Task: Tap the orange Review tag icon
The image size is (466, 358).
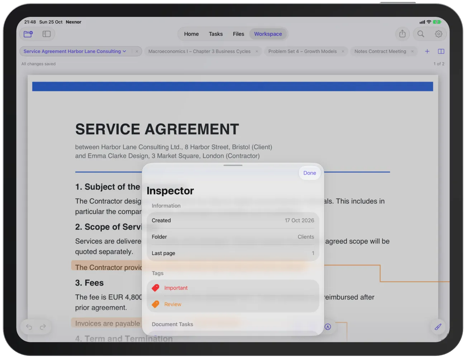Action: click(x=156, y=304)
